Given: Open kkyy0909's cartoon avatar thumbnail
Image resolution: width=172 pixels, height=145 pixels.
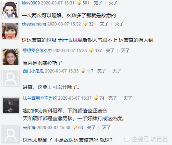Looking at the screenshot, I should click(10, 10).
